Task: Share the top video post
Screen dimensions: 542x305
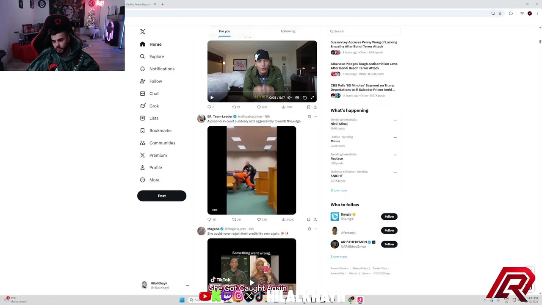Action: (x=315, y=107)
